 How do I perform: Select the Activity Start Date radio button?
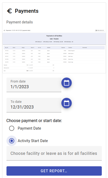click(12, 141)
